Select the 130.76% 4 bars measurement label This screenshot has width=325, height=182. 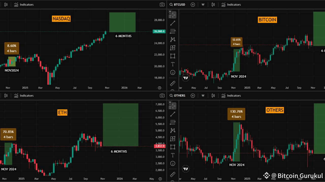pos(236,114)
